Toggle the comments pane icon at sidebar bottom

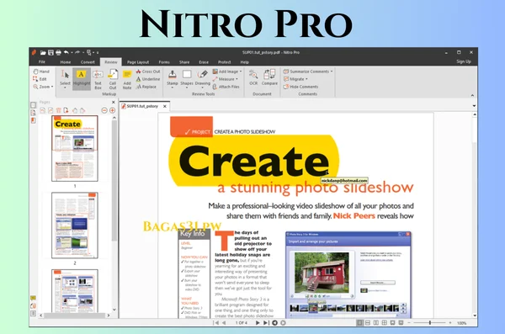click(33, 298)
